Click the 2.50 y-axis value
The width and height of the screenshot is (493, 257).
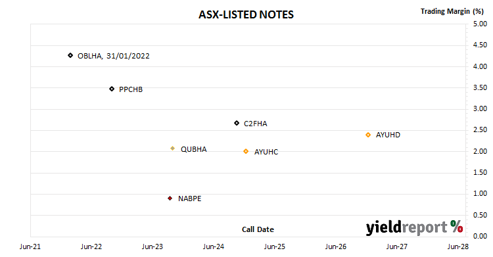tap(480, 130)
